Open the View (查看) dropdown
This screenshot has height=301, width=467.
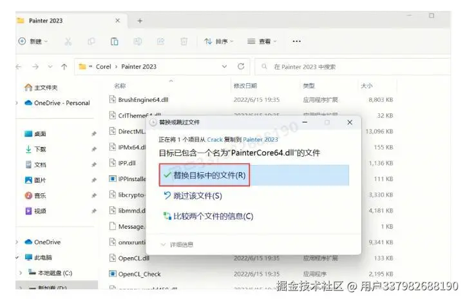262,41
